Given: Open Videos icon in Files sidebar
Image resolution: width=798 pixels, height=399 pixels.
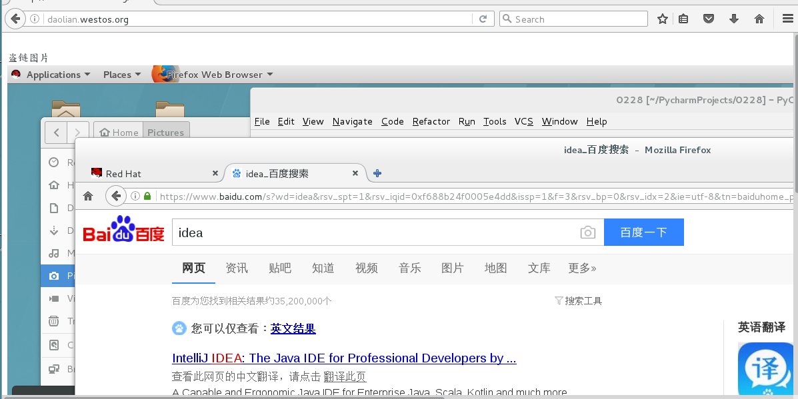Looking at the screenshot, I should coord(53,298).
